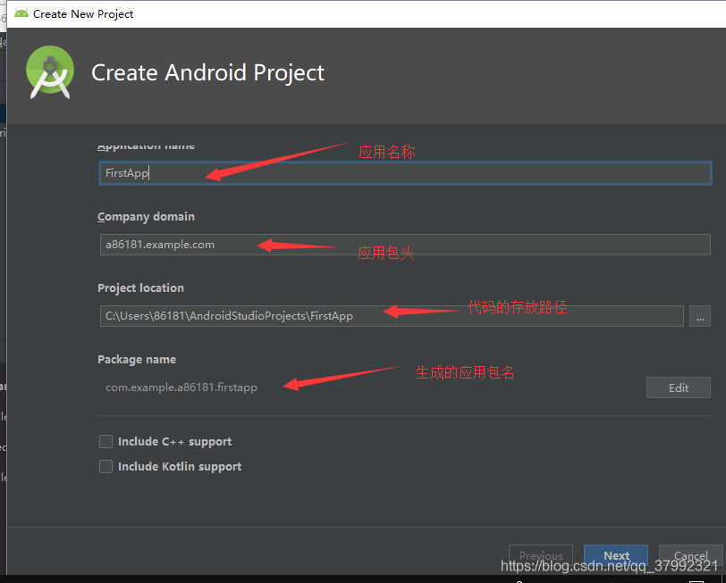Click the Previous button
726x583 pixels.
pos(541,555)
